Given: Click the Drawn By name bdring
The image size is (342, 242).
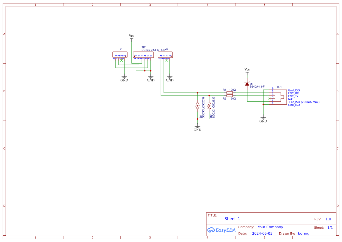Looking at the screenshot, I should click(303, 233).
